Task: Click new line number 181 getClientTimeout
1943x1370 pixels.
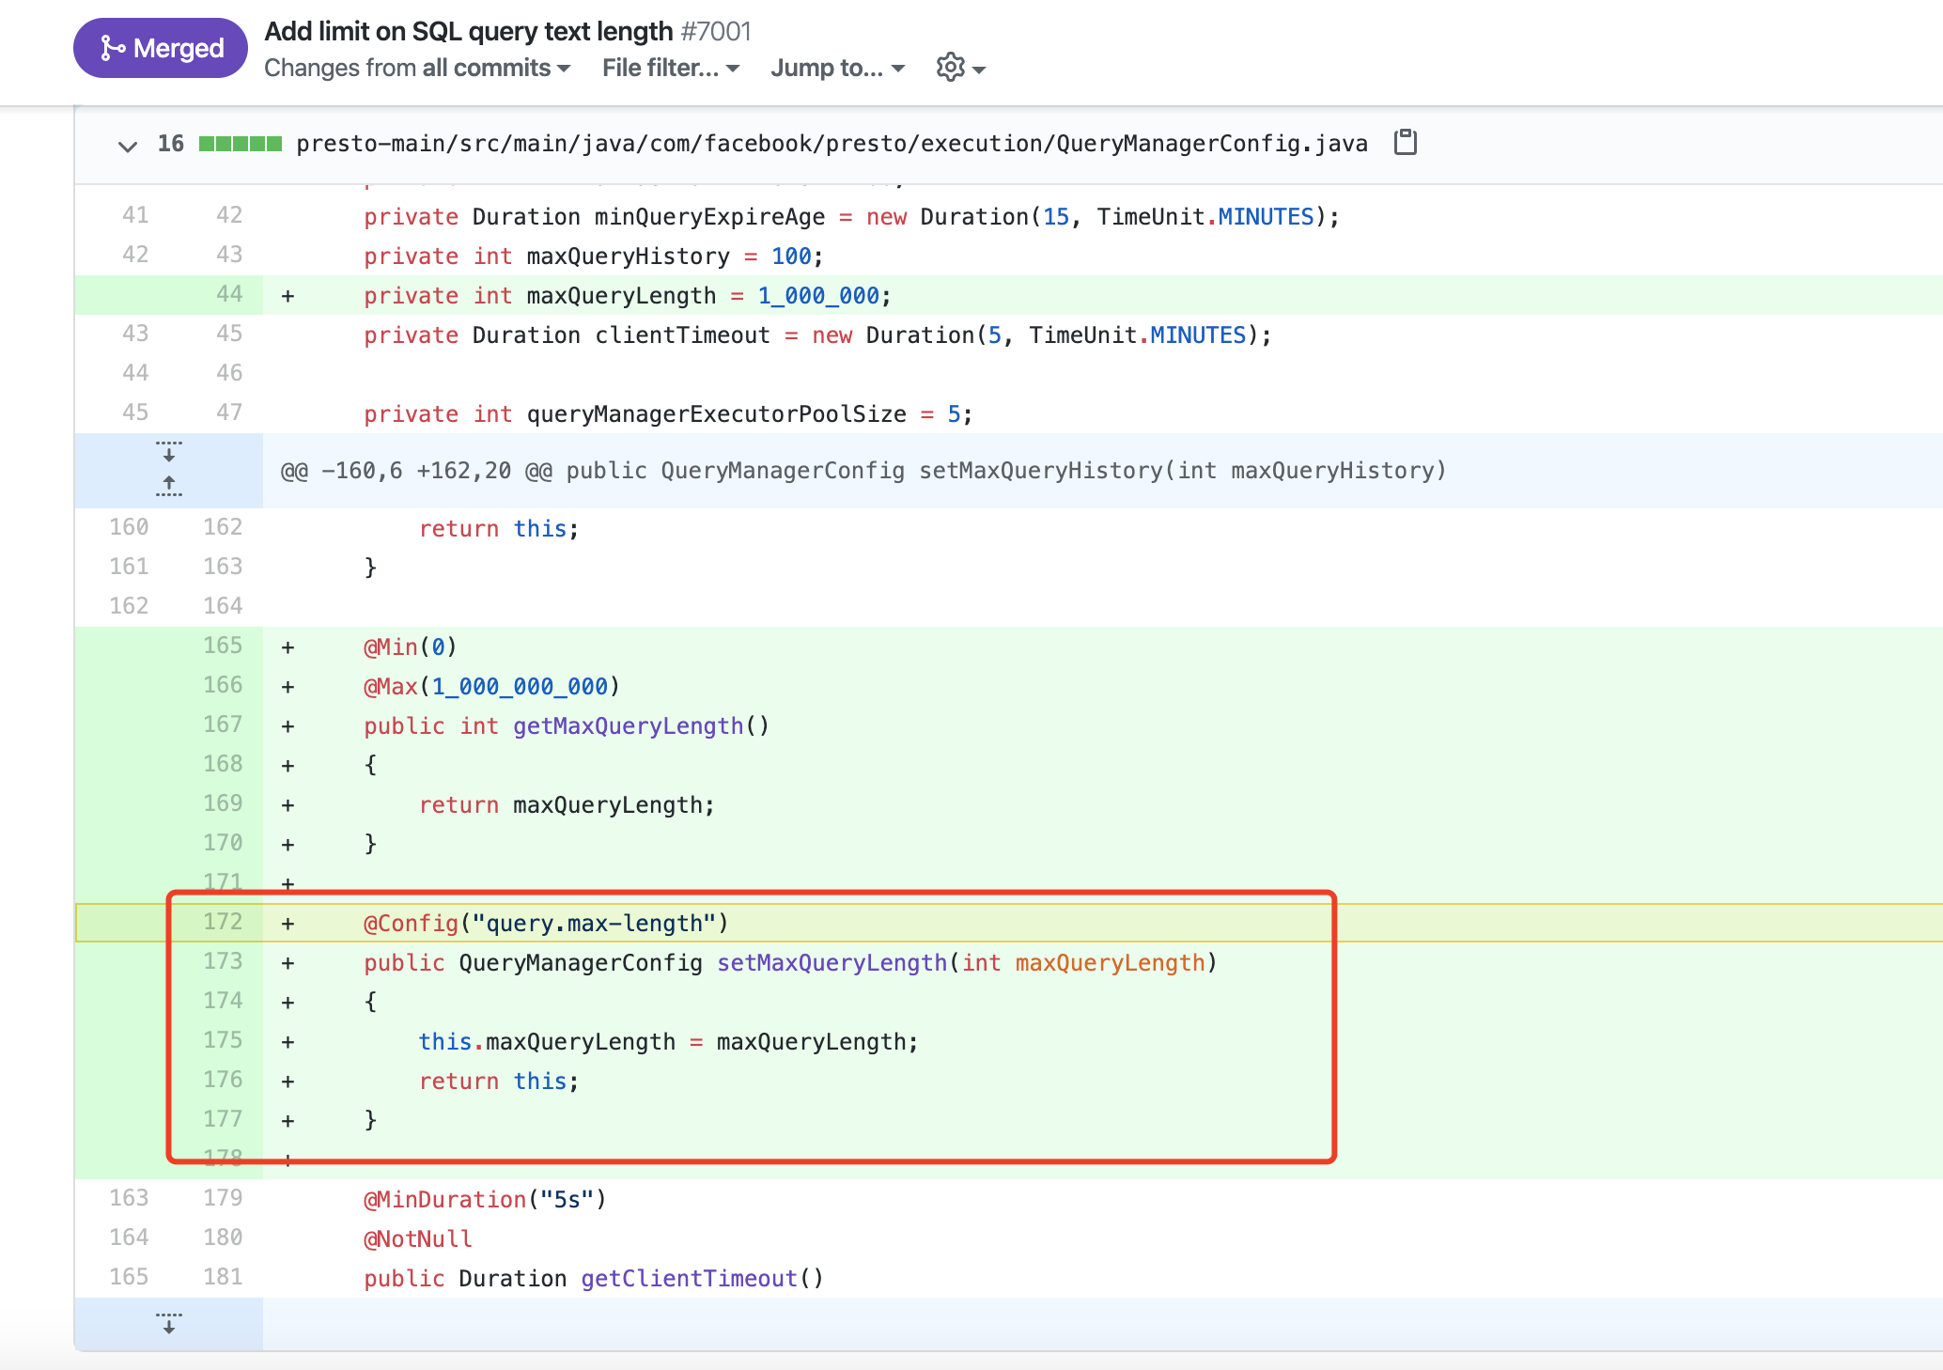Action: point(223,1277)
